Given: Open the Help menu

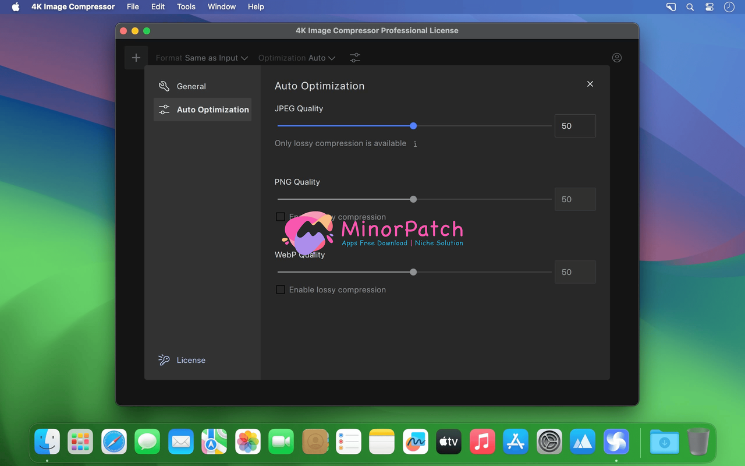Looking at the screenshot, I should click(256, 7).
